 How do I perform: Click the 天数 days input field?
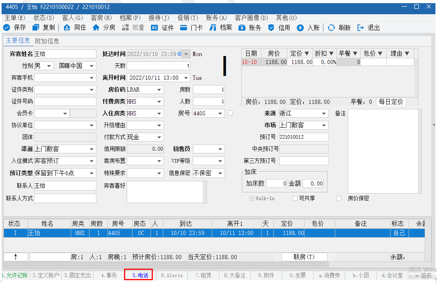coord(159,66)
